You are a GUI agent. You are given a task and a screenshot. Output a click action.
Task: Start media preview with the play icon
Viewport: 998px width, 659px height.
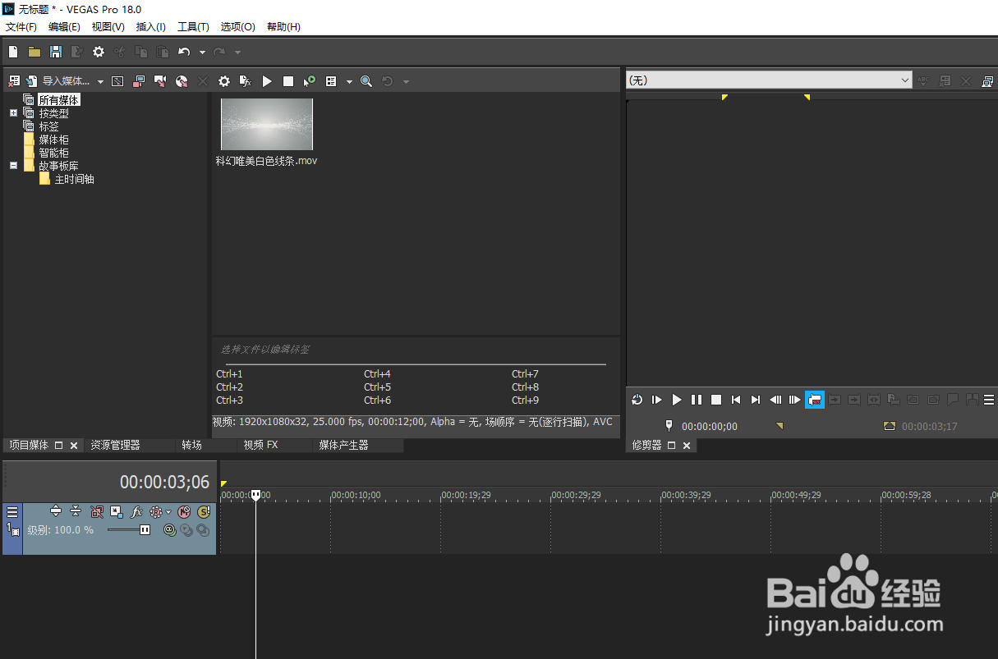click(x=267, y=81)
